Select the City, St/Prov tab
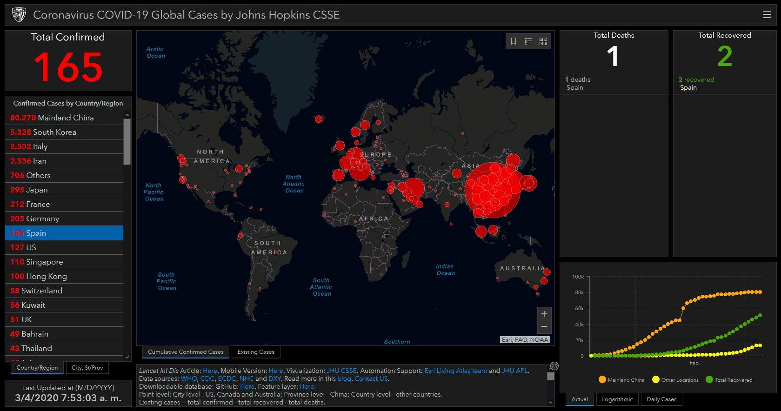This screenshot has height=411, width=781. (87, 368)
